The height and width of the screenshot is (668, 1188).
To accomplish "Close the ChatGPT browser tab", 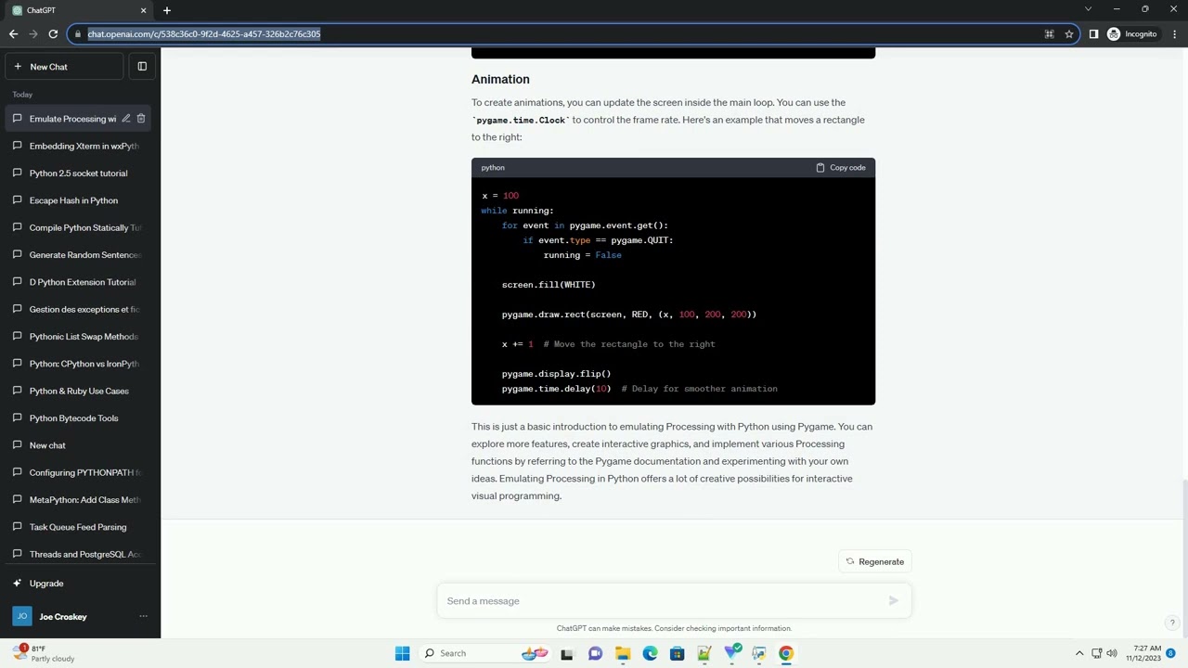I will (x=143, y=10).
